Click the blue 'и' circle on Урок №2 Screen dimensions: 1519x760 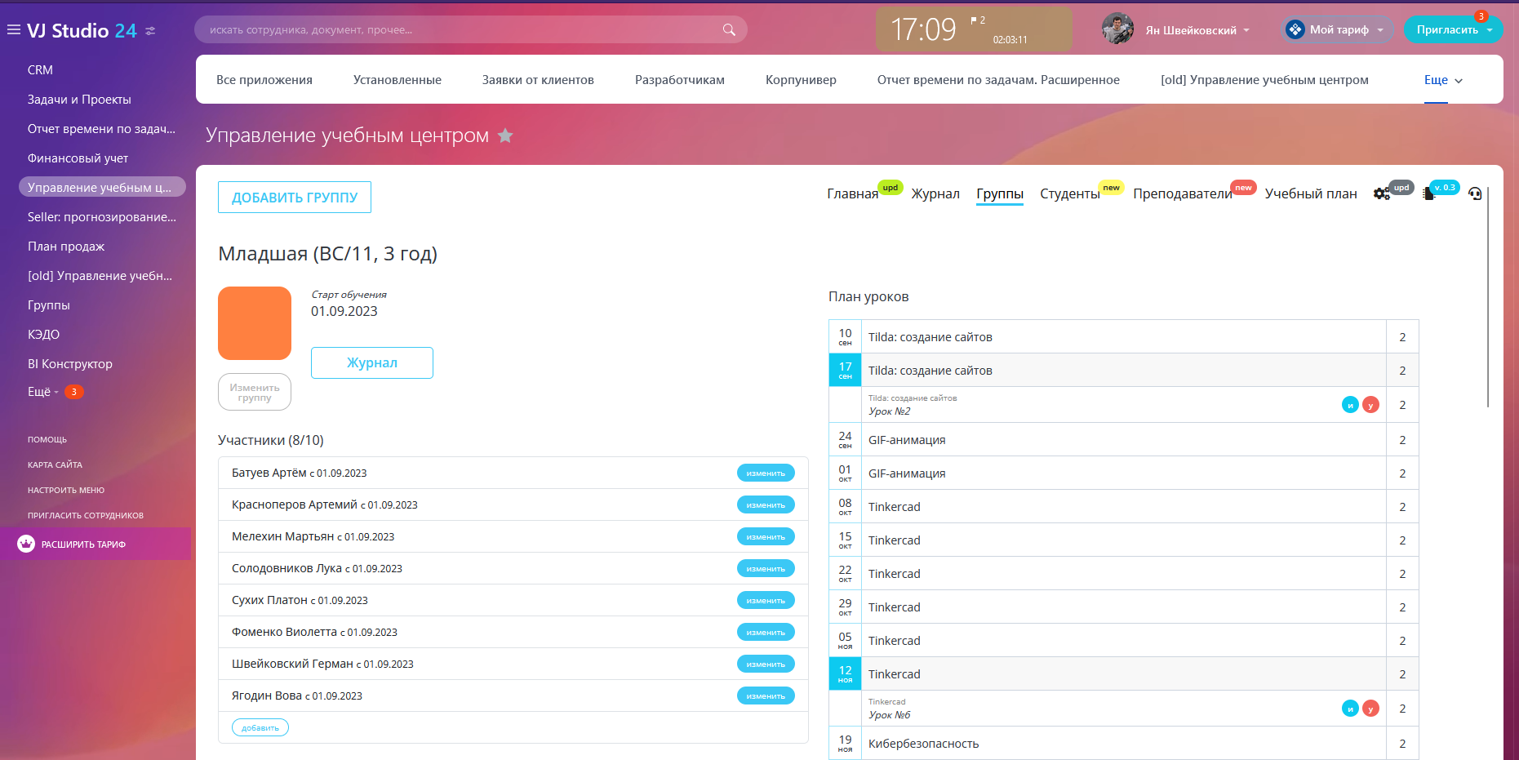pos(1350,405)
